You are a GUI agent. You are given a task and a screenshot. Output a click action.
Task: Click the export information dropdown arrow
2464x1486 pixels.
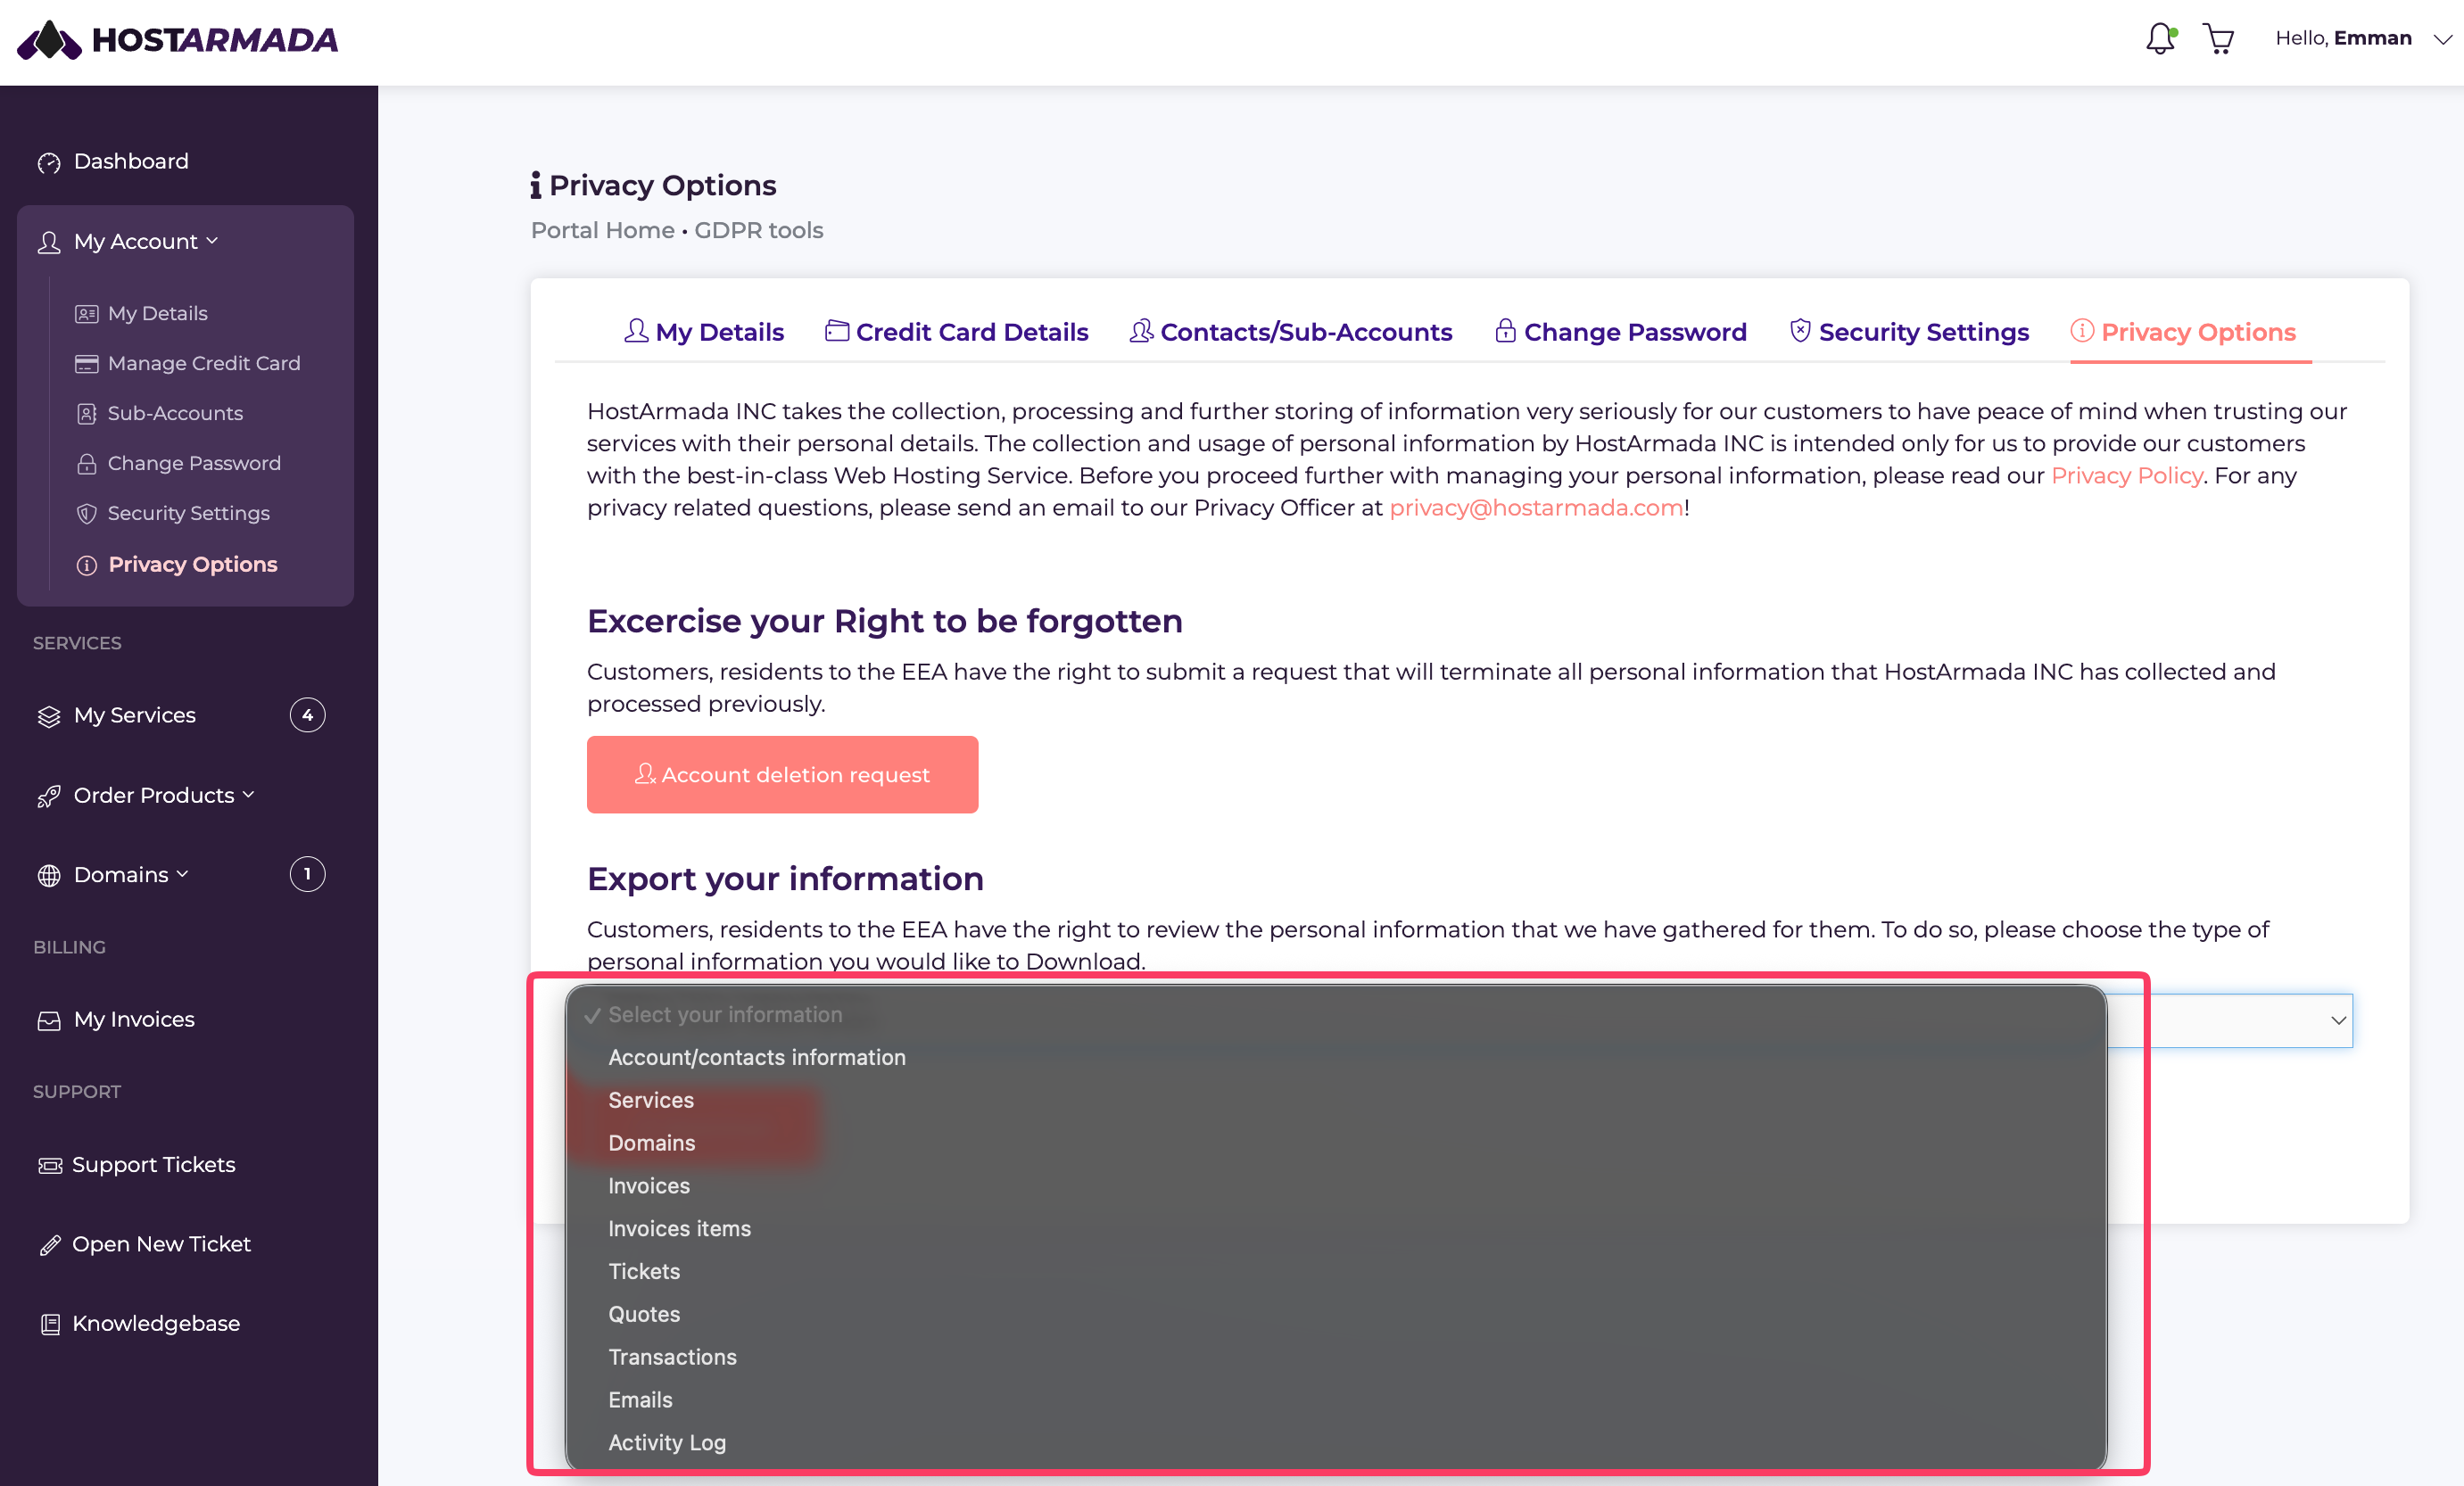[2338, 1020]
